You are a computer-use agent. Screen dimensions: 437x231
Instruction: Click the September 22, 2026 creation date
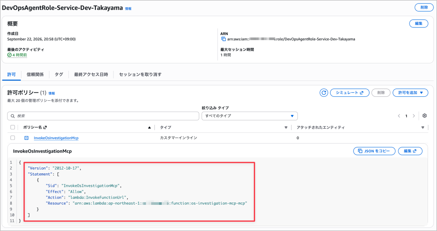click(42, 39)
